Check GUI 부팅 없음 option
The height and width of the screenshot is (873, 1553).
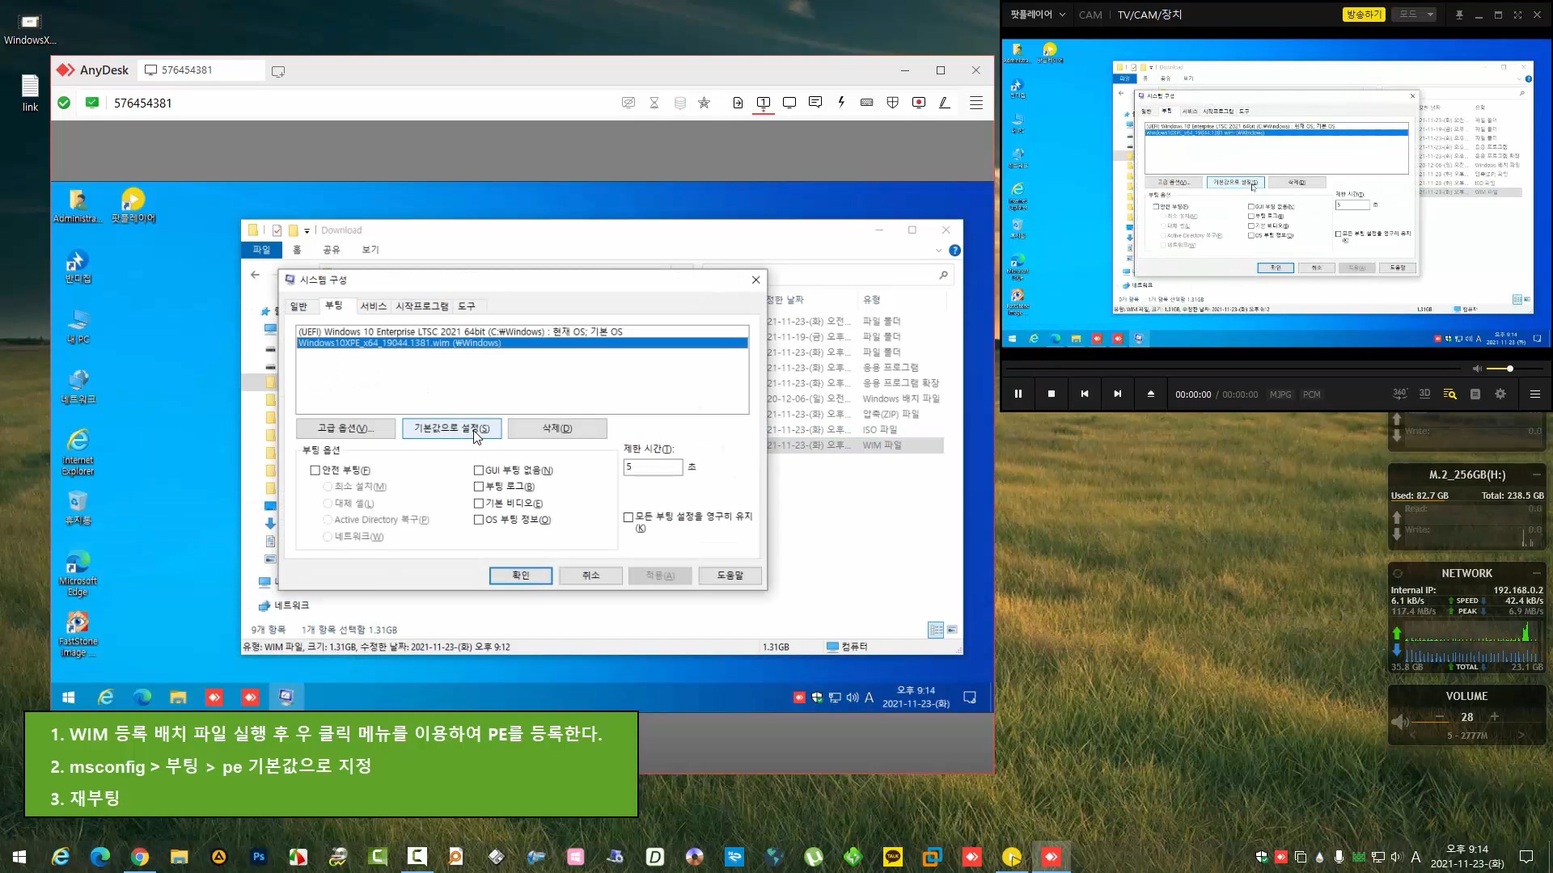(x=479, y=470)
